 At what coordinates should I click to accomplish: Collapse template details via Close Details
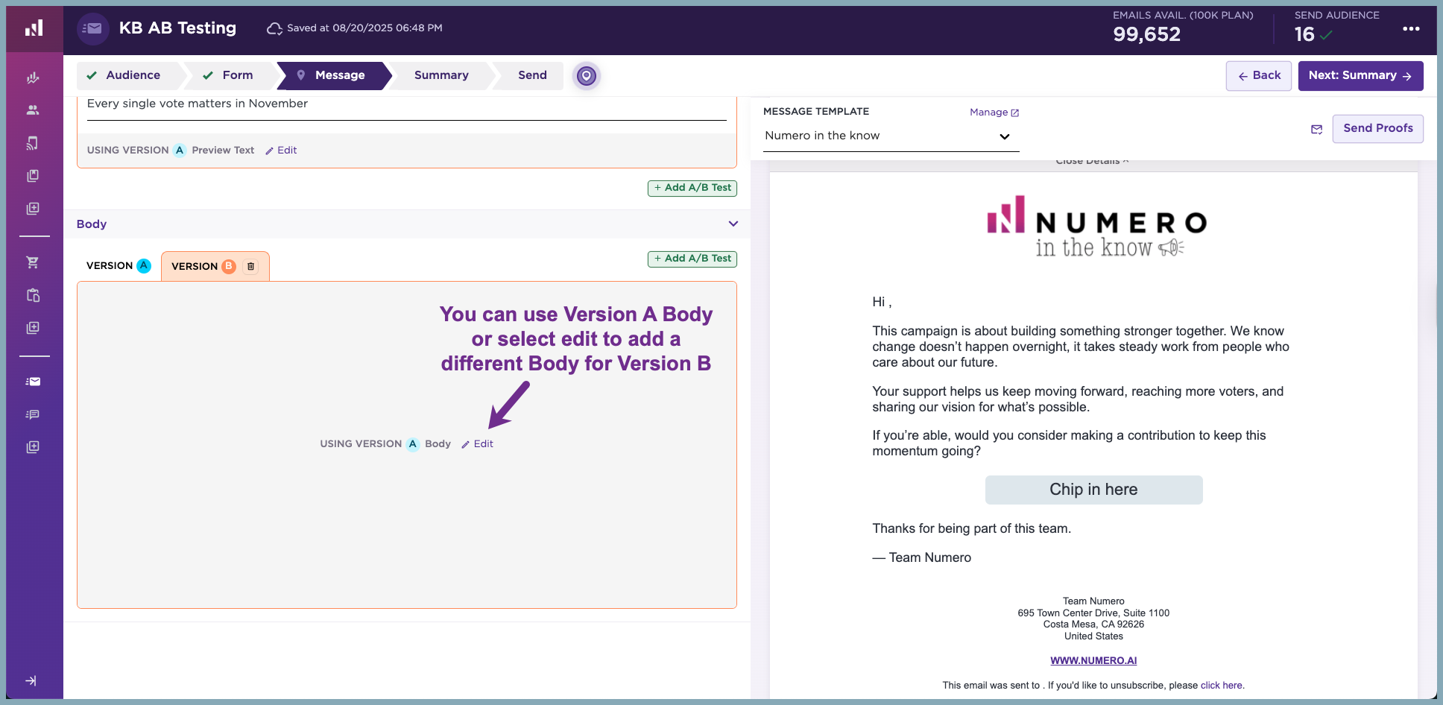[1092, 162]
